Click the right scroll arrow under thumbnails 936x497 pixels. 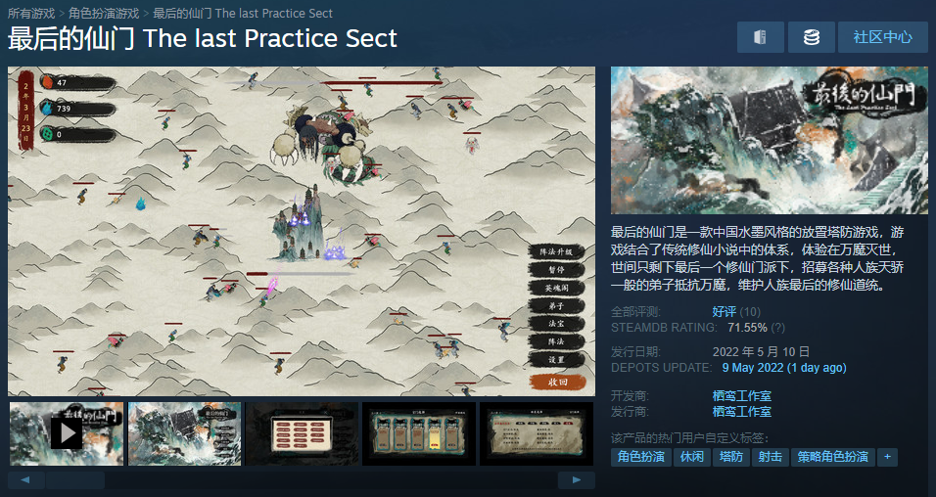click(576, 479)
